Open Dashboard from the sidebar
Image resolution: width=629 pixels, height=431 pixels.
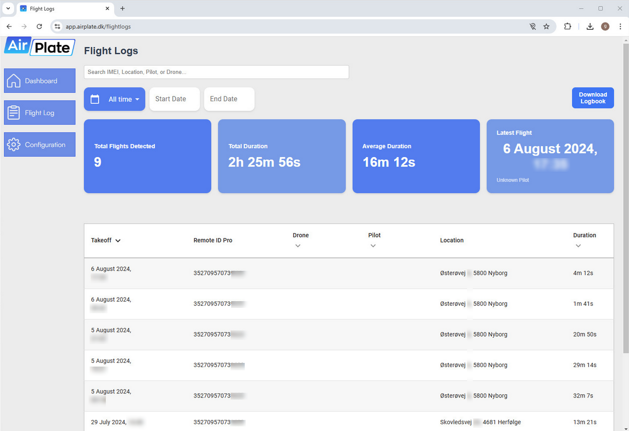point(40,81)
